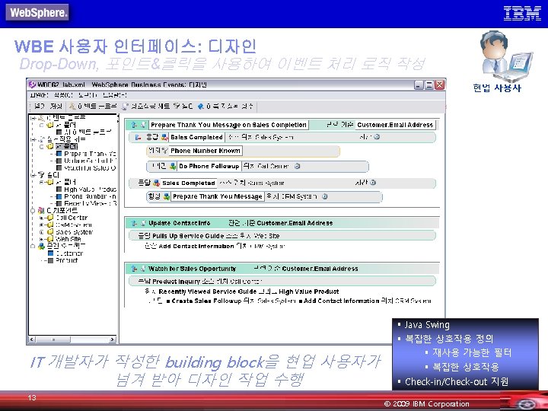Open the third menu in the menu bar
This screenshot has width=548, height=411.
[88, 95]
